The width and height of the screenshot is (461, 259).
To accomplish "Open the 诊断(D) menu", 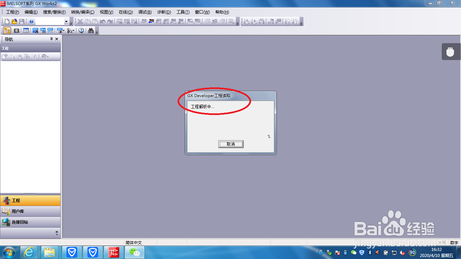I will (x=164, y=12).
